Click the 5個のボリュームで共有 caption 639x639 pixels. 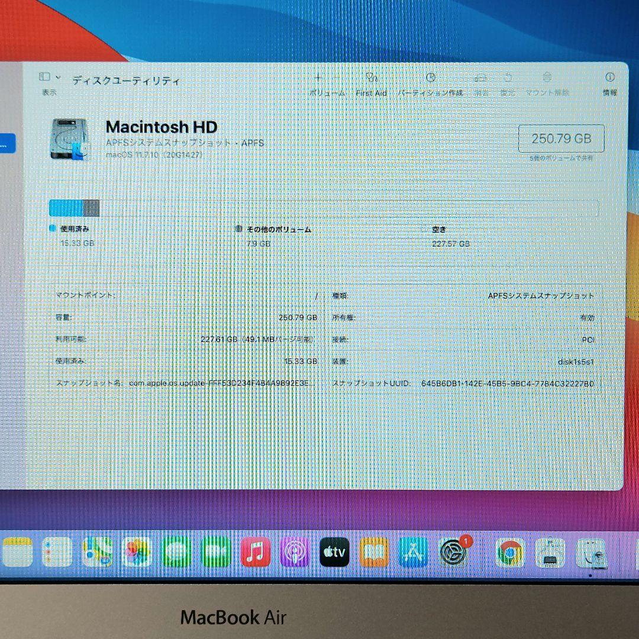click(x=561, y=158)
